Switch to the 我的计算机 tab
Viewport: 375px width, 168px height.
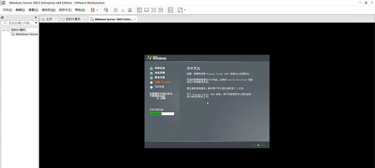(x=73, y=19)
